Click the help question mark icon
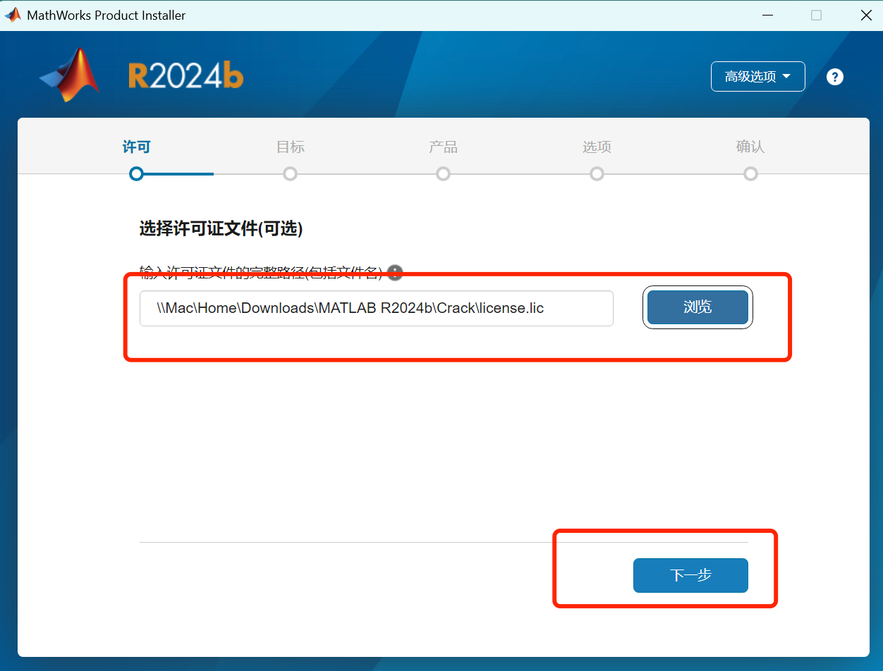 pyautogui.click(x=835, y=77)
